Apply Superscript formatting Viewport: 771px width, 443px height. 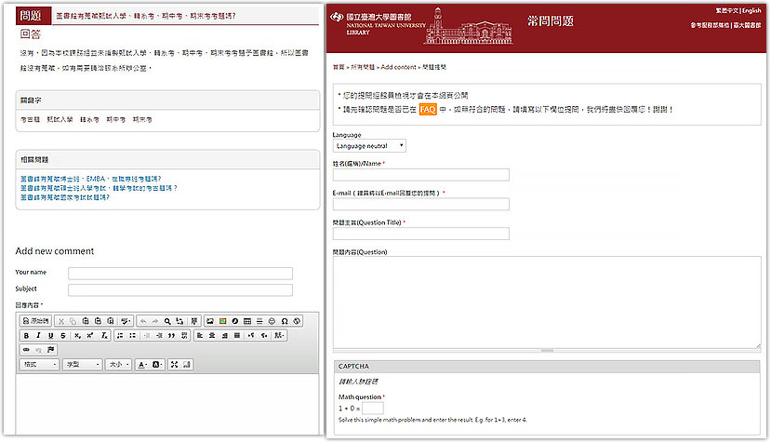[90, 336]
